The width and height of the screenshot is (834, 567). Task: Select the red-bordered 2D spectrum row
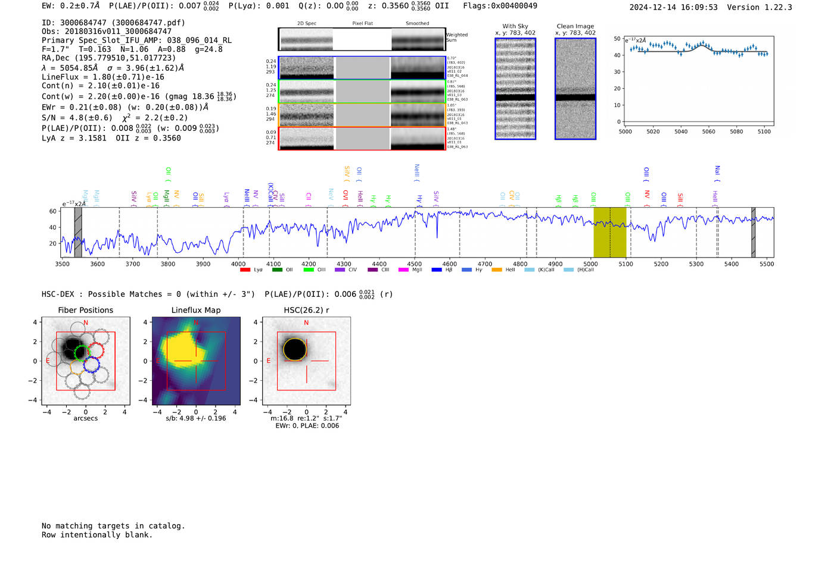[362, 139]
